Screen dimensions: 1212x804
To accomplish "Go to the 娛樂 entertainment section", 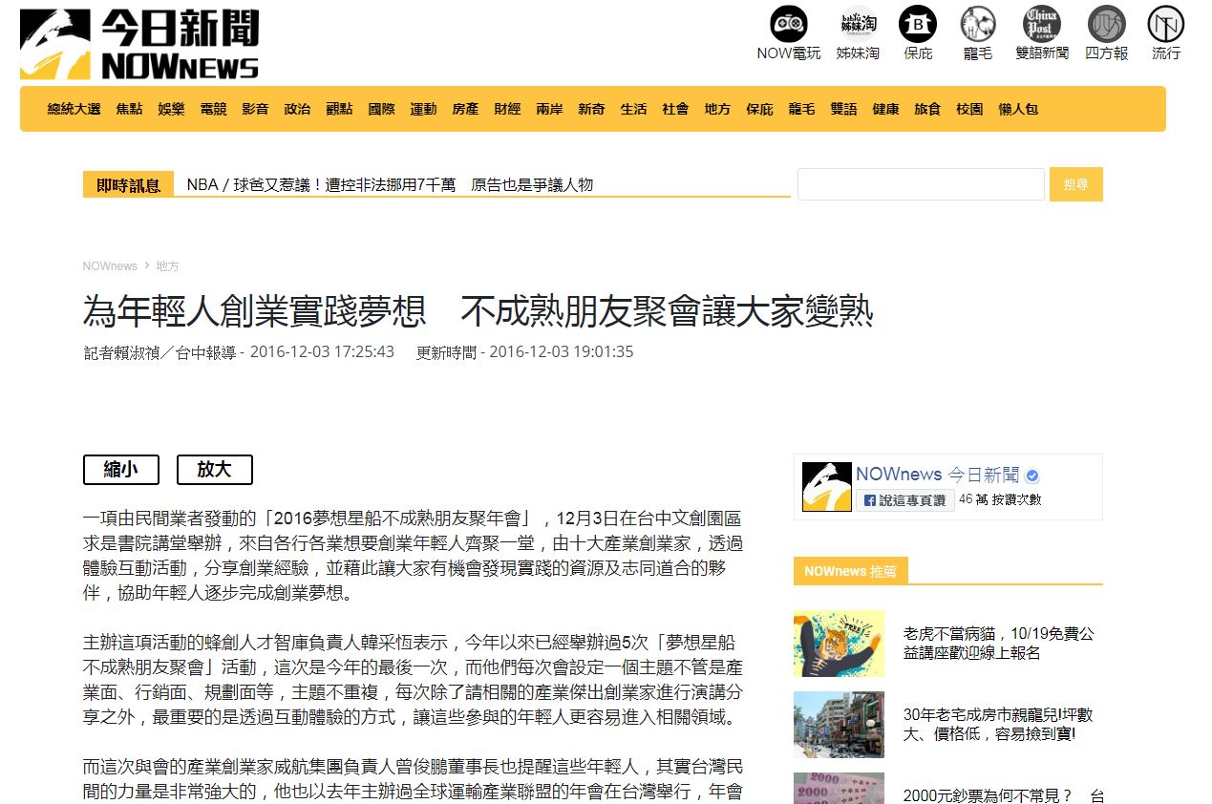I will (171, 109).
